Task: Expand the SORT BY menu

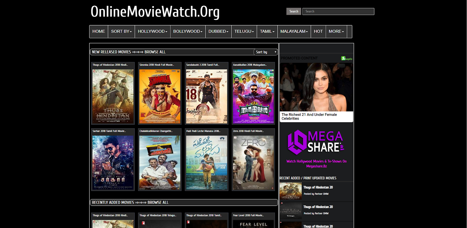Action: (x=121, y=31)
